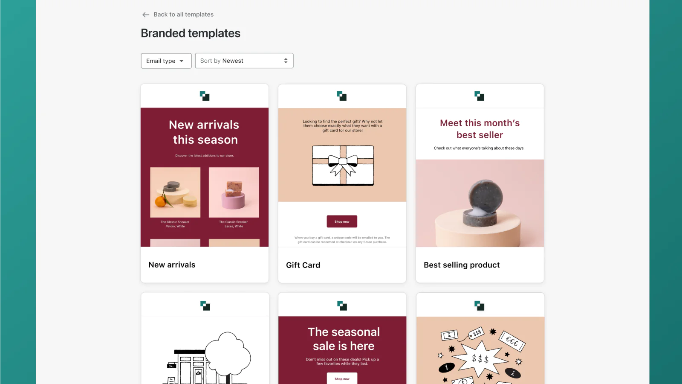Viewport: 682px width, 384px height.
Task: Open the gift box illustration preview
Action: tap(343, 166)
